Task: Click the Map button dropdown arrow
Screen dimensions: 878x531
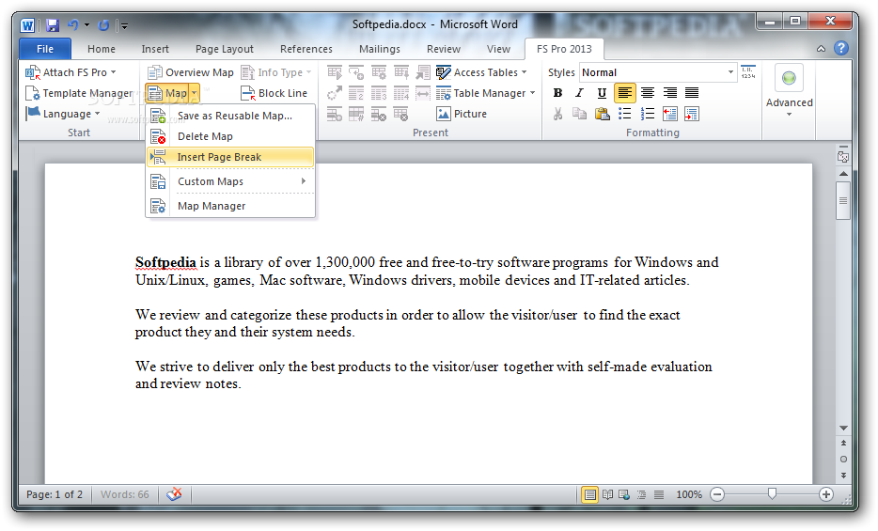Action: coord(195,93)
